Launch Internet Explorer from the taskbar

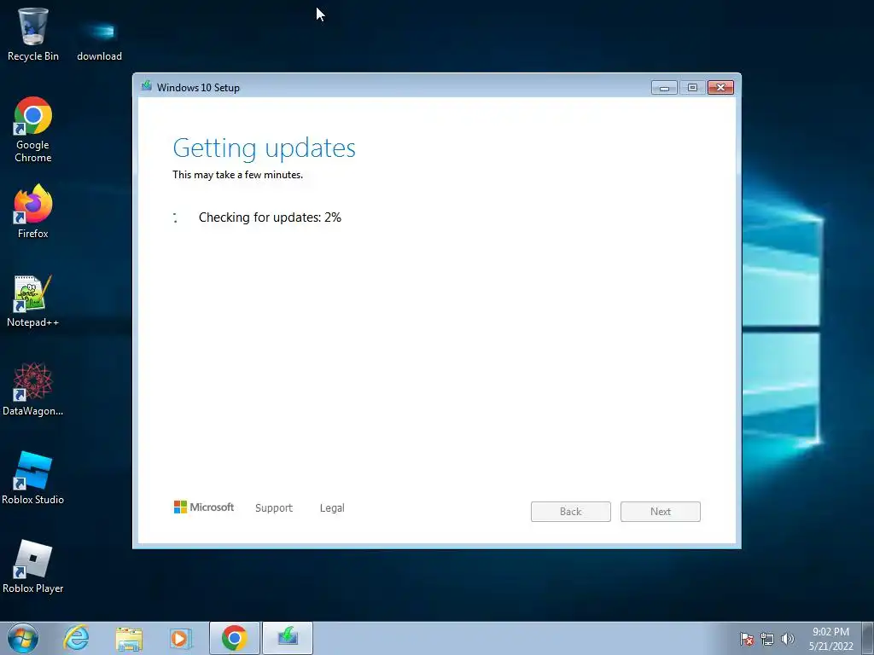pos(76,638)
